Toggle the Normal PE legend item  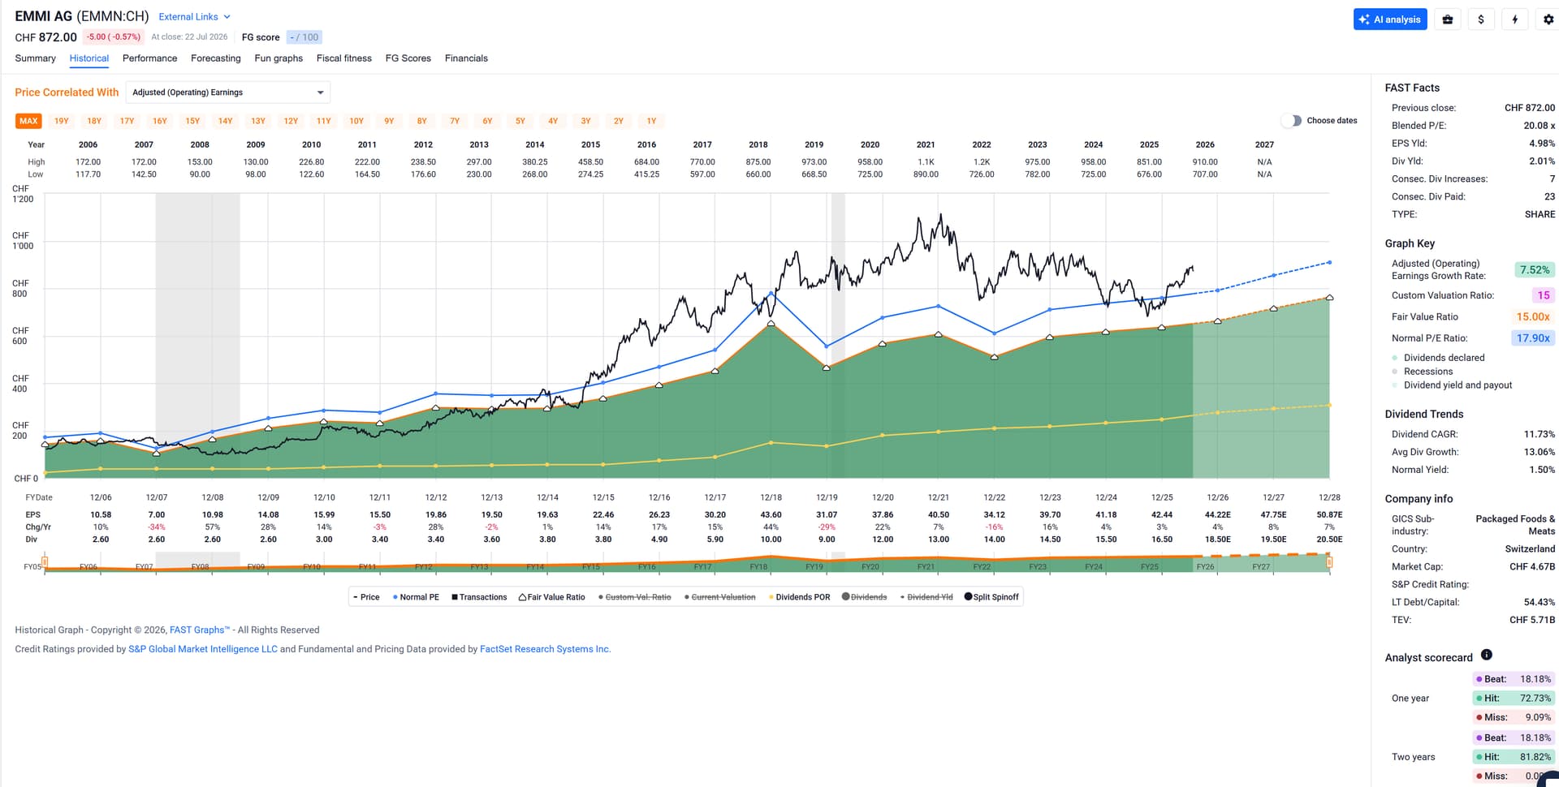click(x=416, y=597)
